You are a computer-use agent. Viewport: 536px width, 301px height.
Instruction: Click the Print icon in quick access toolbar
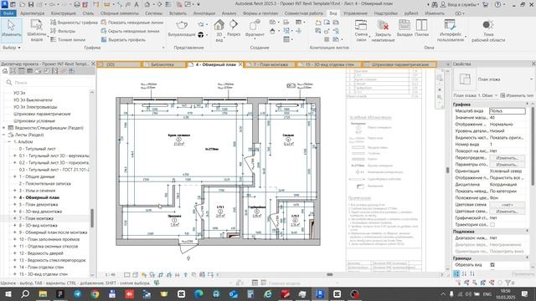(77, 4)
